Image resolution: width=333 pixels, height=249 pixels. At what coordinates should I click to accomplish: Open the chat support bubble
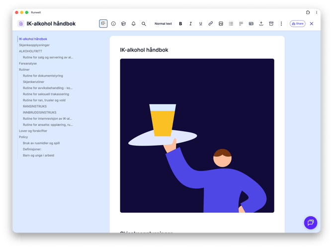tap(311, 223)
